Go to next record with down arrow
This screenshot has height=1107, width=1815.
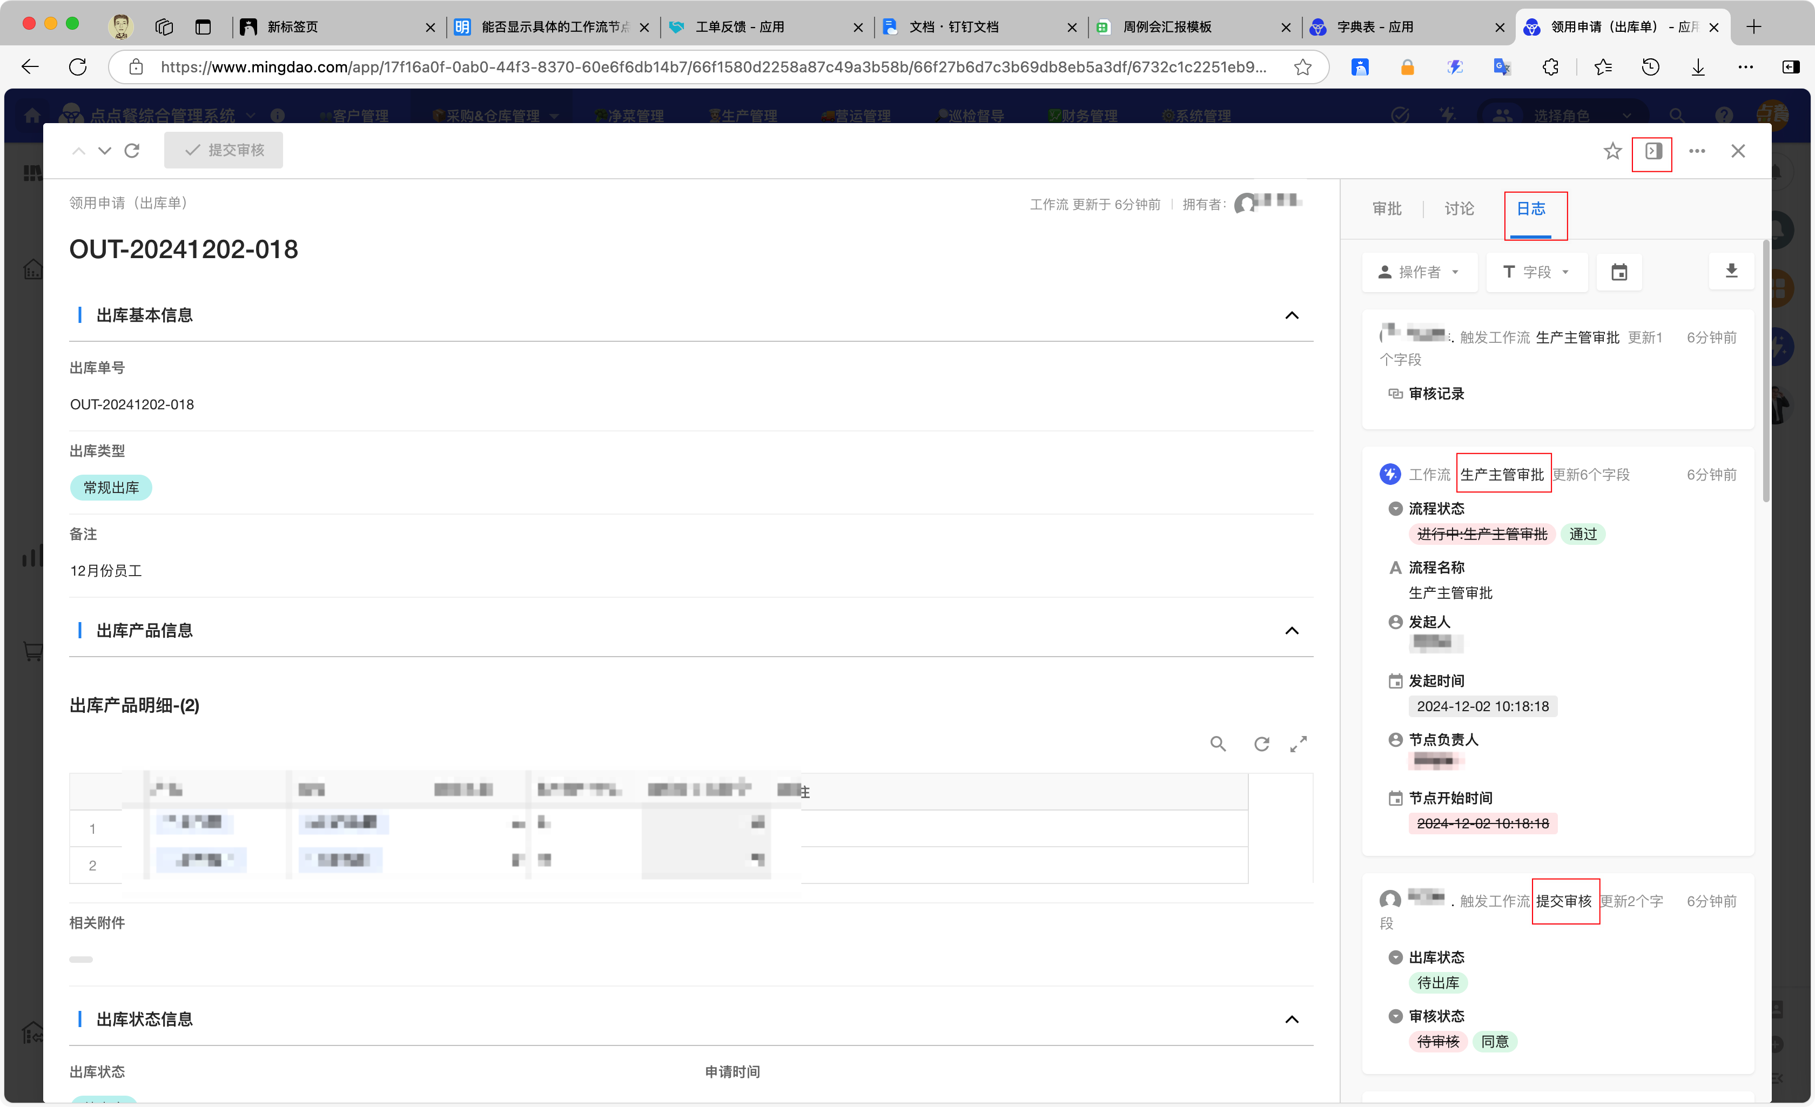[105, 151]
